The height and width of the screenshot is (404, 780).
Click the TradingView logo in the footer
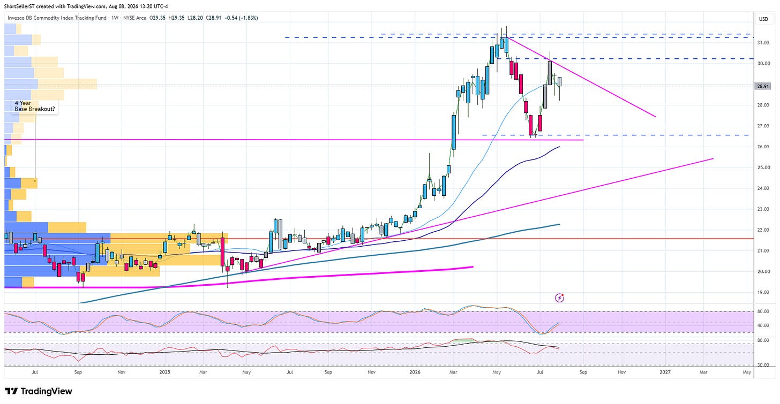[38, 391]
